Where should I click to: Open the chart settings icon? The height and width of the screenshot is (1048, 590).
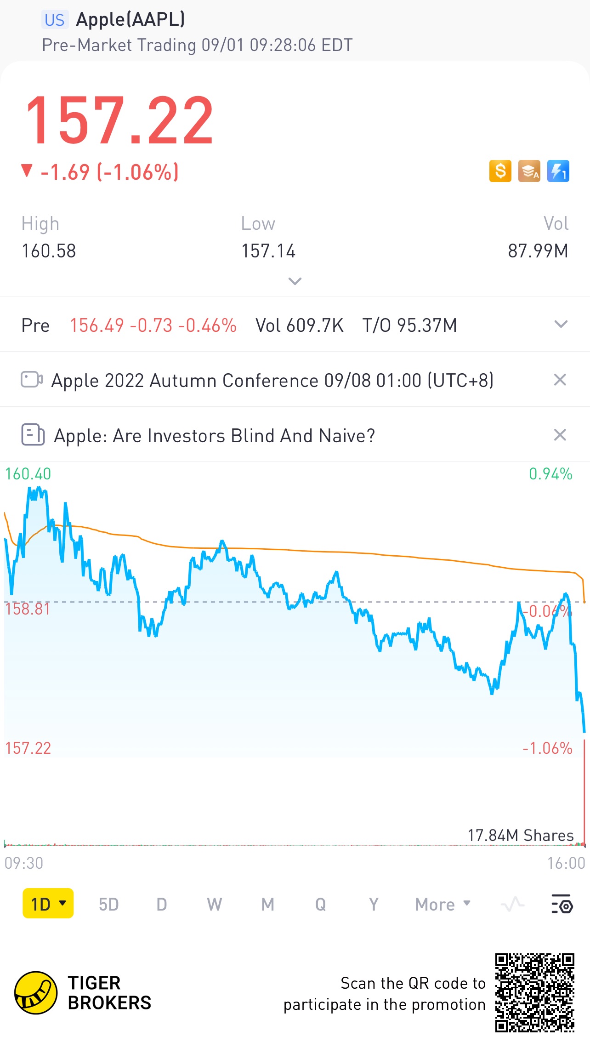(x=562, y=904)
